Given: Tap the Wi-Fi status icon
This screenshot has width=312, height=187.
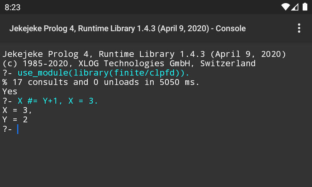Looking at the screenshot, I should pyautogui.click(x=285, y=7).
